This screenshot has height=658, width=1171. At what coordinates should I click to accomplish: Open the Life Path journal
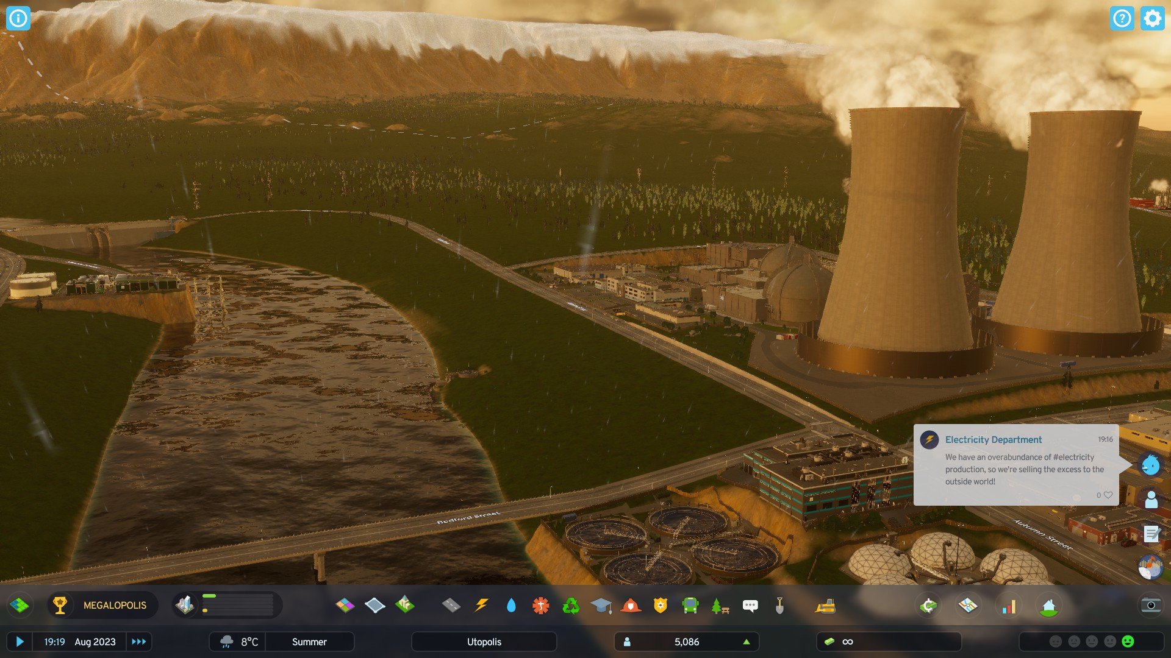point(1151,500)
